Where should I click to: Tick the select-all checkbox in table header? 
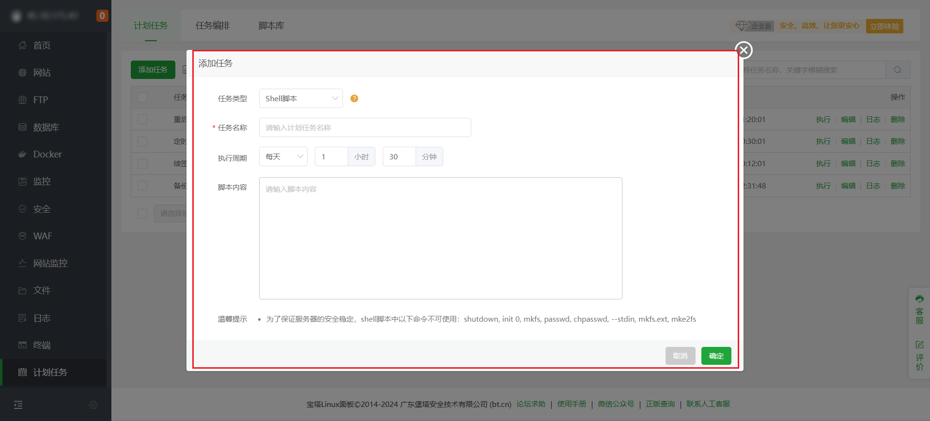(142, 97)
